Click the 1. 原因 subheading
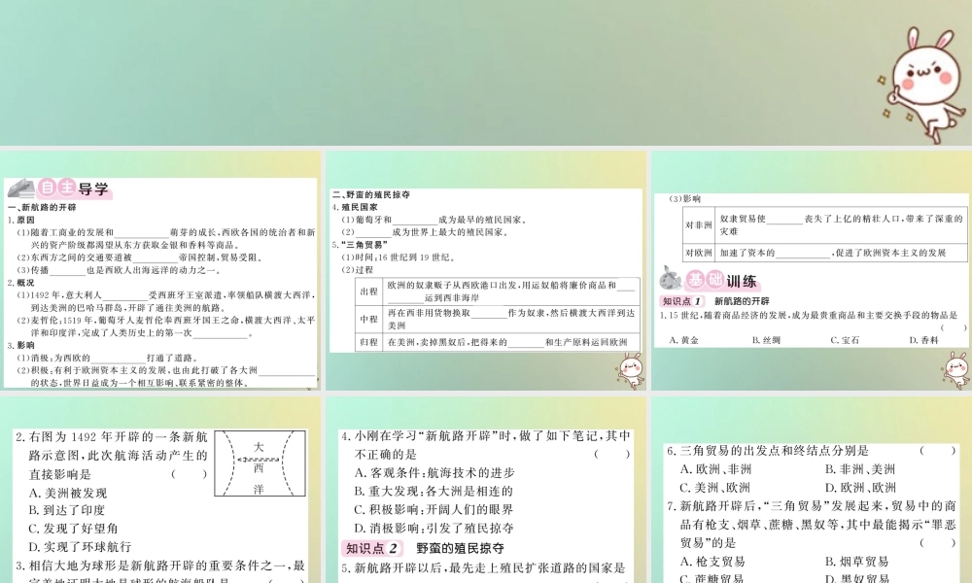This screenshot has width=972, height=583. point(21,220)
